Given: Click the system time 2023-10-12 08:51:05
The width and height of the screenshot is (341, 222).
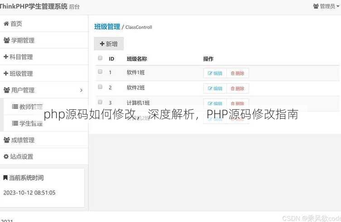Looking at the screenshot, I should click(29, 193).
